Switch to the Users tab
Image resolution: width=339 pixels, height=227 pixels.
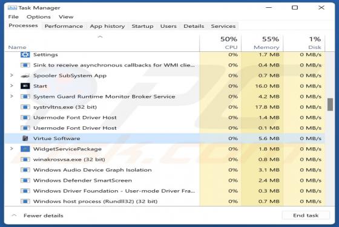coord(168,26)
